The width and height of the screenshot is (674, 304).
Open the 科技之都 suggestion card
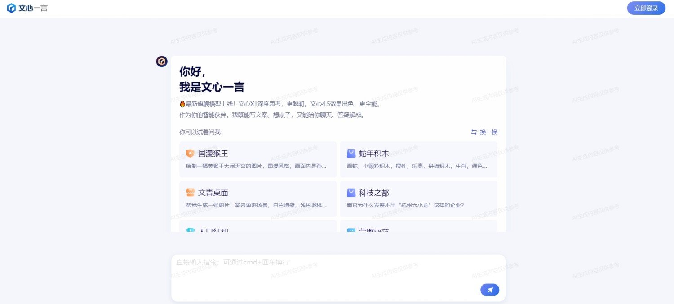coord(419,198)
